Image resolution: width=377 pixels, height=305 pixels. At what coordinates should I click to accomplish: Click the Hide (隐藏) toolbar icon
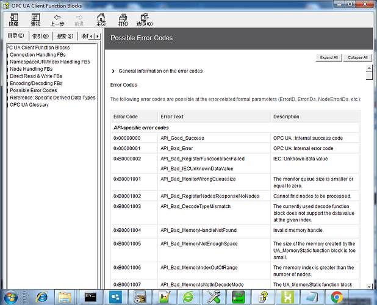(13, 20)
